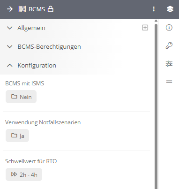Click the layers stack icon in header
Image resolution: width=179 pixels, height=189 pixels.
click(x=170, y=9)
